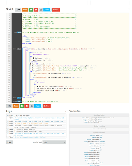Click the top Edit button
Screen dimensions: 132x166
tap(18, 10)
